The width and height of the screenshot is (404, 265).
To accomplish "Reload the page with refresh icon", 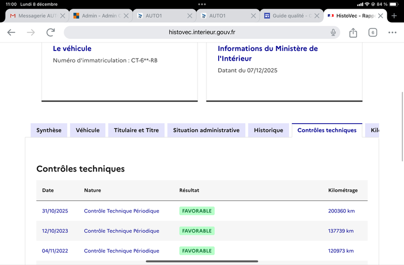I will click(x=50, y=32).
